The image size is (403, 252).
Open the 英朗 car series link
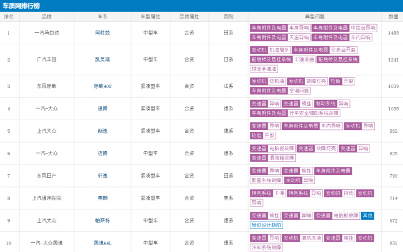click(102, 198)
